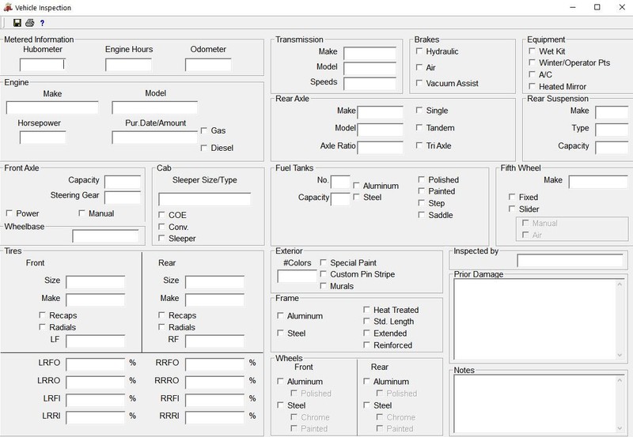Tick the Sleeper cab checkbox
This screenshot has width=633, height=437.
click(161, 238)
